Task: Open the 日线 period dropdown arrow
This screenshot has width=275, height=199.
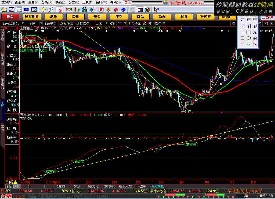Action: 106,23
